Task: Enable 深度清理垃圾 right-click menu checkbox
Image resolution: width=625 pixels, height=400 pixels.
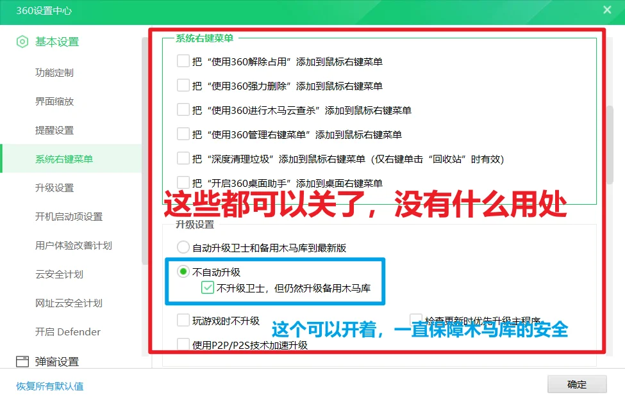Action: click(183, 158)
